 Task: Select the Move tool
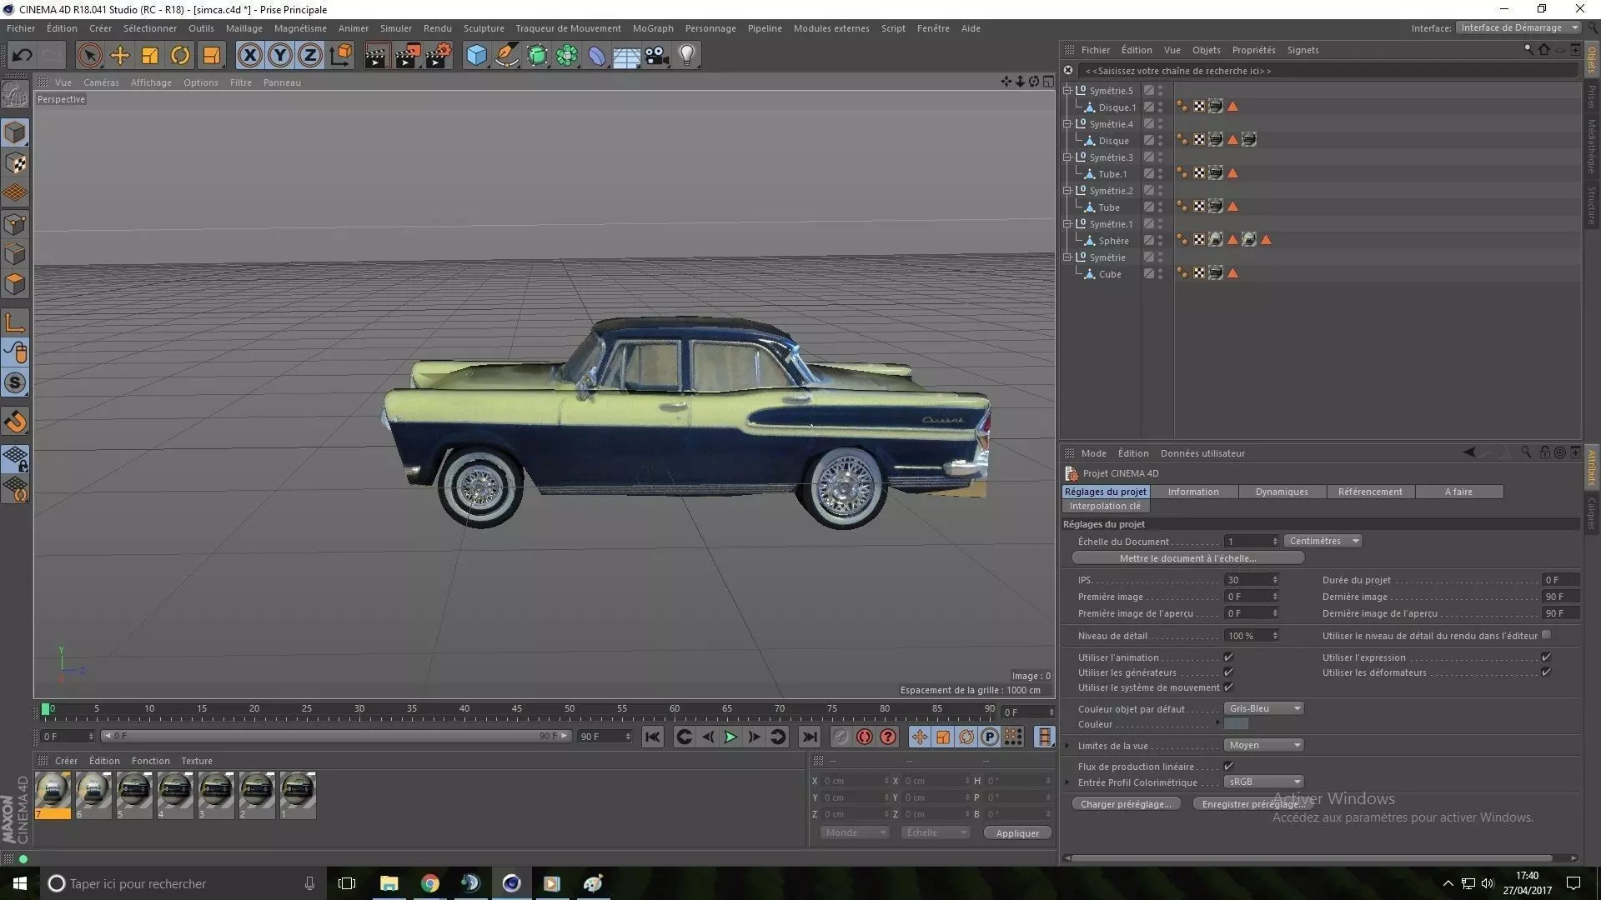119,56
